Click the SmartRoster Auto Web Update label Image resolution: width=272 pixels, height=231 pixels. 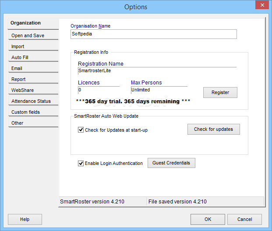point(106,116)
